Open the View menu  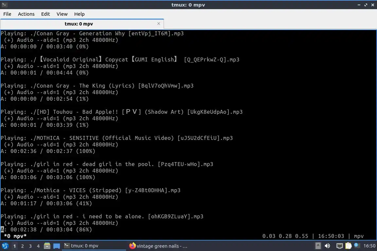tap(62, 14)
